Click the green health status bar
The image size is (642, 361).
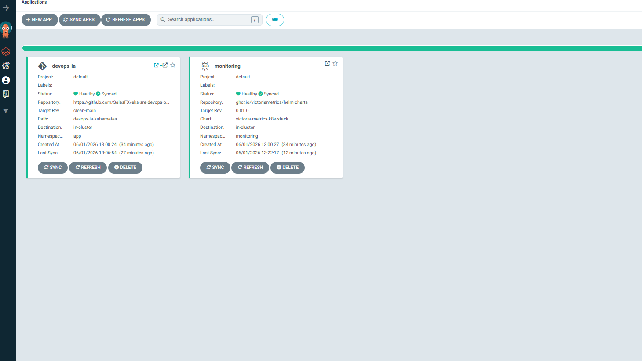coord(332,48)
